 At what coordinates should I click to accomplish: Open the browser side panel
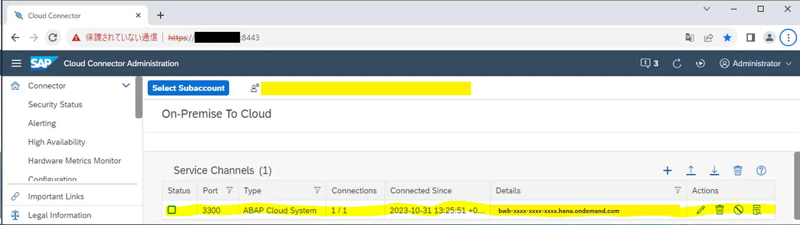tap(750, 37)
